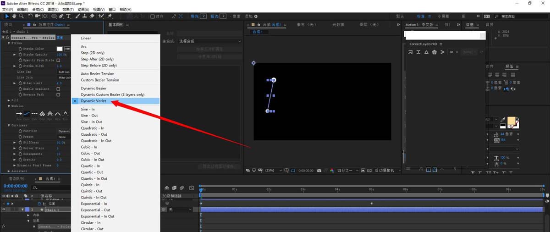
Task: Select the Rotation tool
Action: 30,16
